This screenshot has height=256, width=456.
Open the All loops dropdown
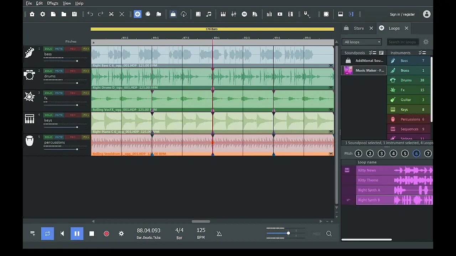(362, 42)
